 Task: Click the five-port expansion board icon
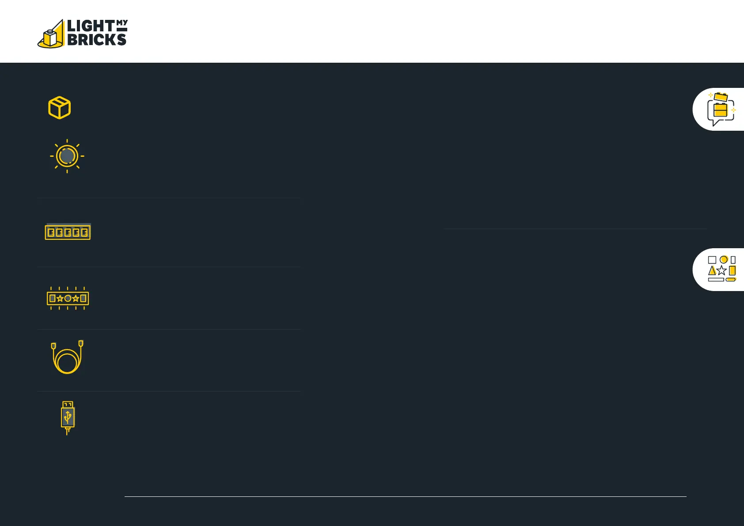(x=68, y=232)
